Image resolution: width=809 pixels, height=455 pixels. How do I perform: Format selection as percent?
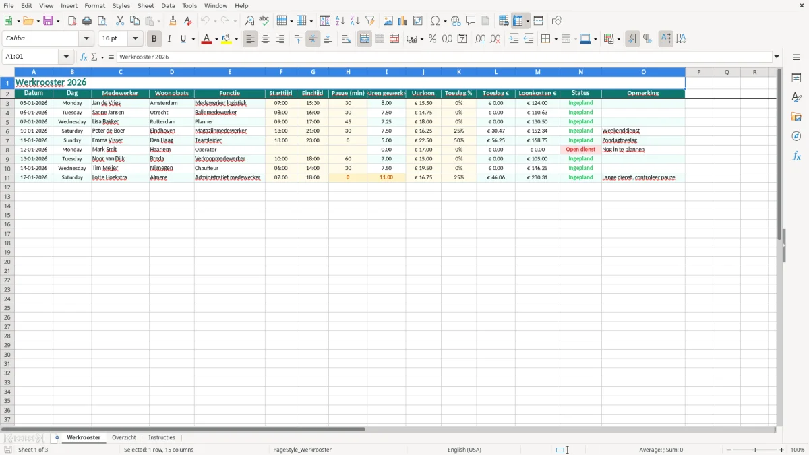[433, 39]
